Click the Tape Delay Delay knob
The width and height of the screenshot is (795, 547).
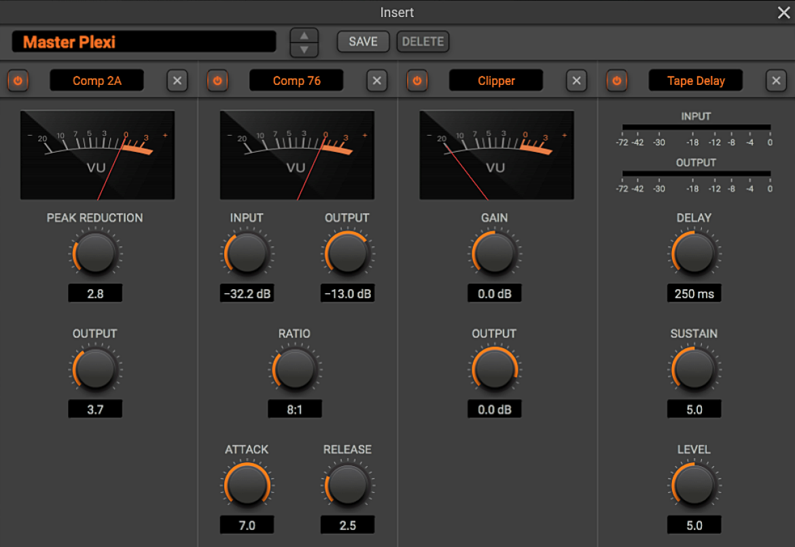pos(694,253)
